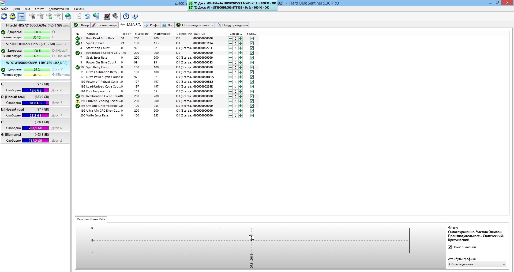This screenshot has width=514, height=272.
Task: Open the 'Конфигурация' menu
Action: 59,9
